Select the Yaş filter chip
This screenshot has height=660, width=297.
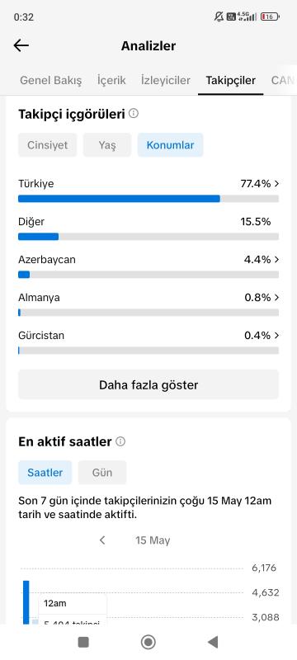(107, 145)
